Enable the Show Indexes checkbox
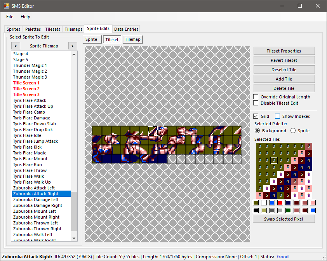This screenshot has height=261, width=327. [x=277, y=116]
